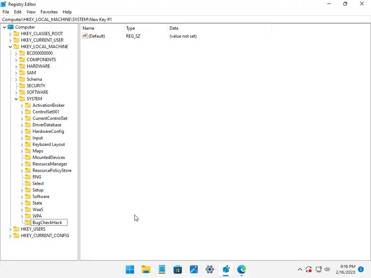Expand the ControlSet001 chevron

[22, 112]
